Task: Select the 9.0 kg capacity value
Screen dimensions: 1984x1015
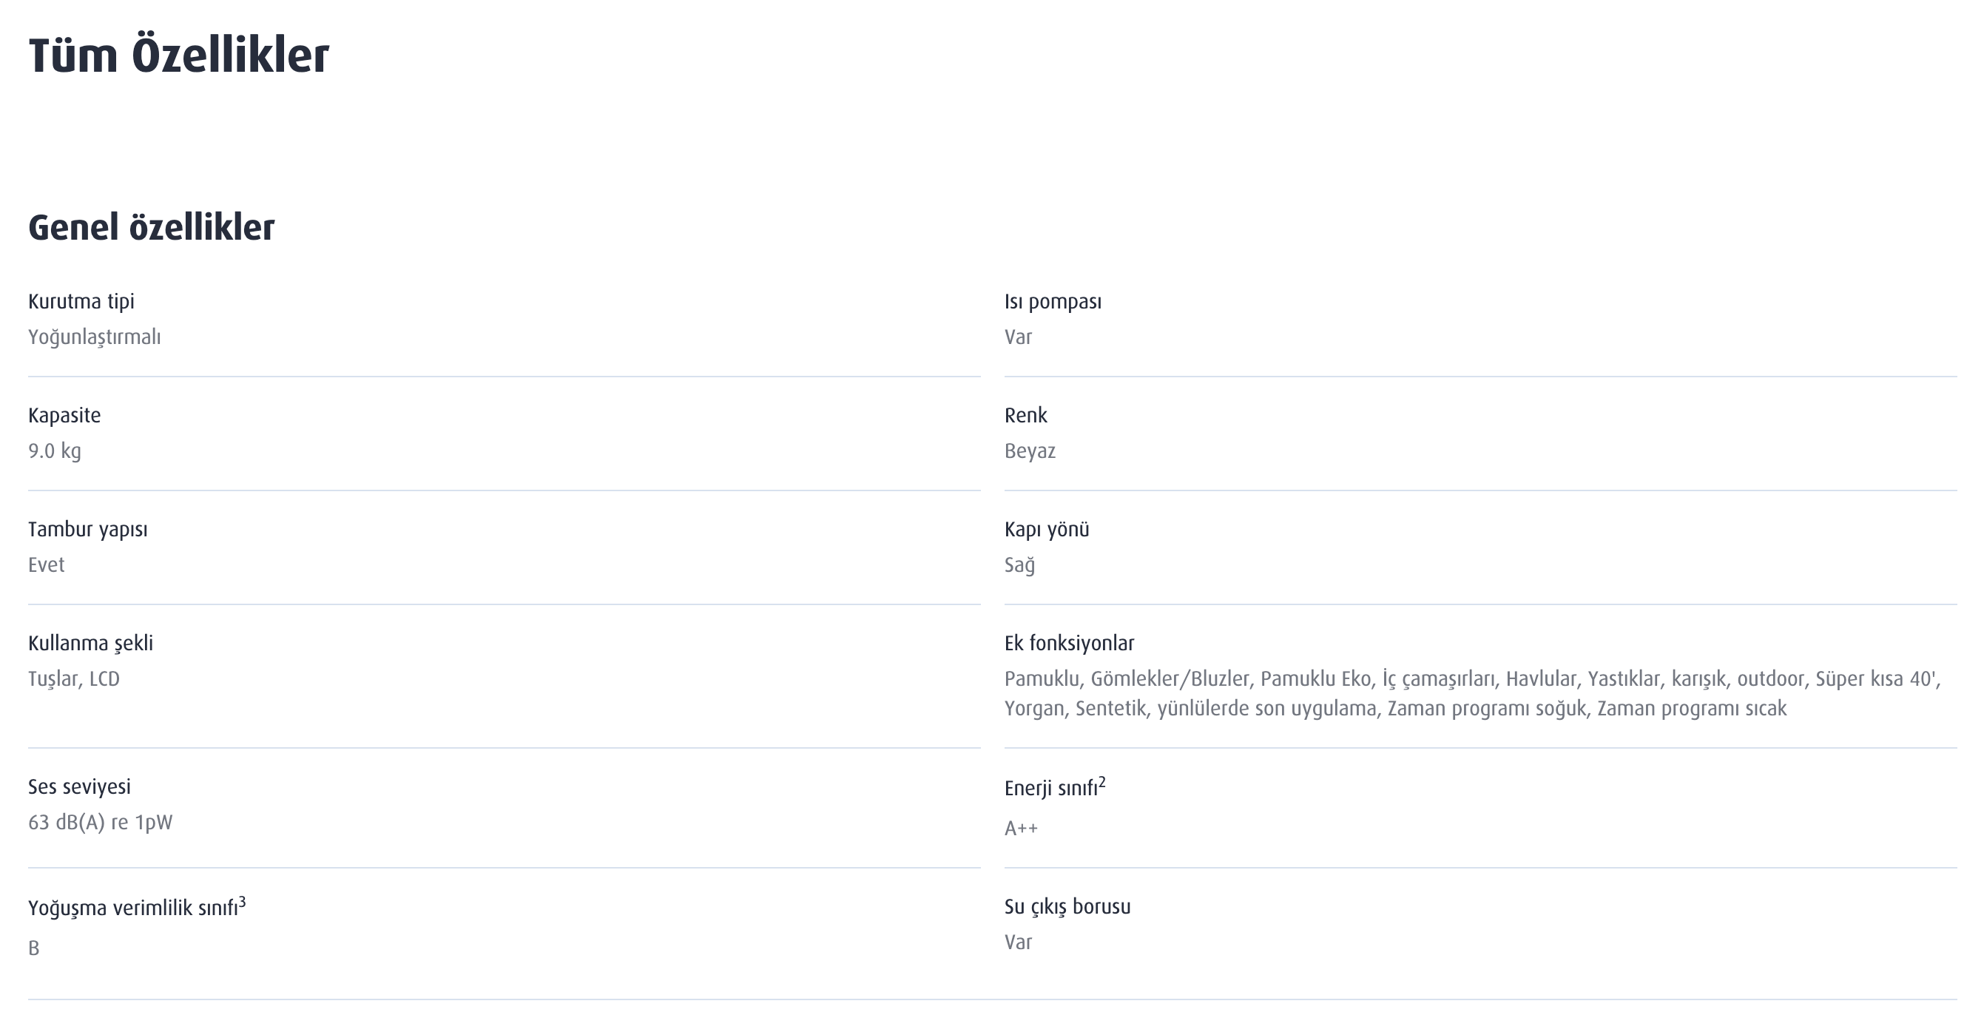Action: tap(55, 451)
